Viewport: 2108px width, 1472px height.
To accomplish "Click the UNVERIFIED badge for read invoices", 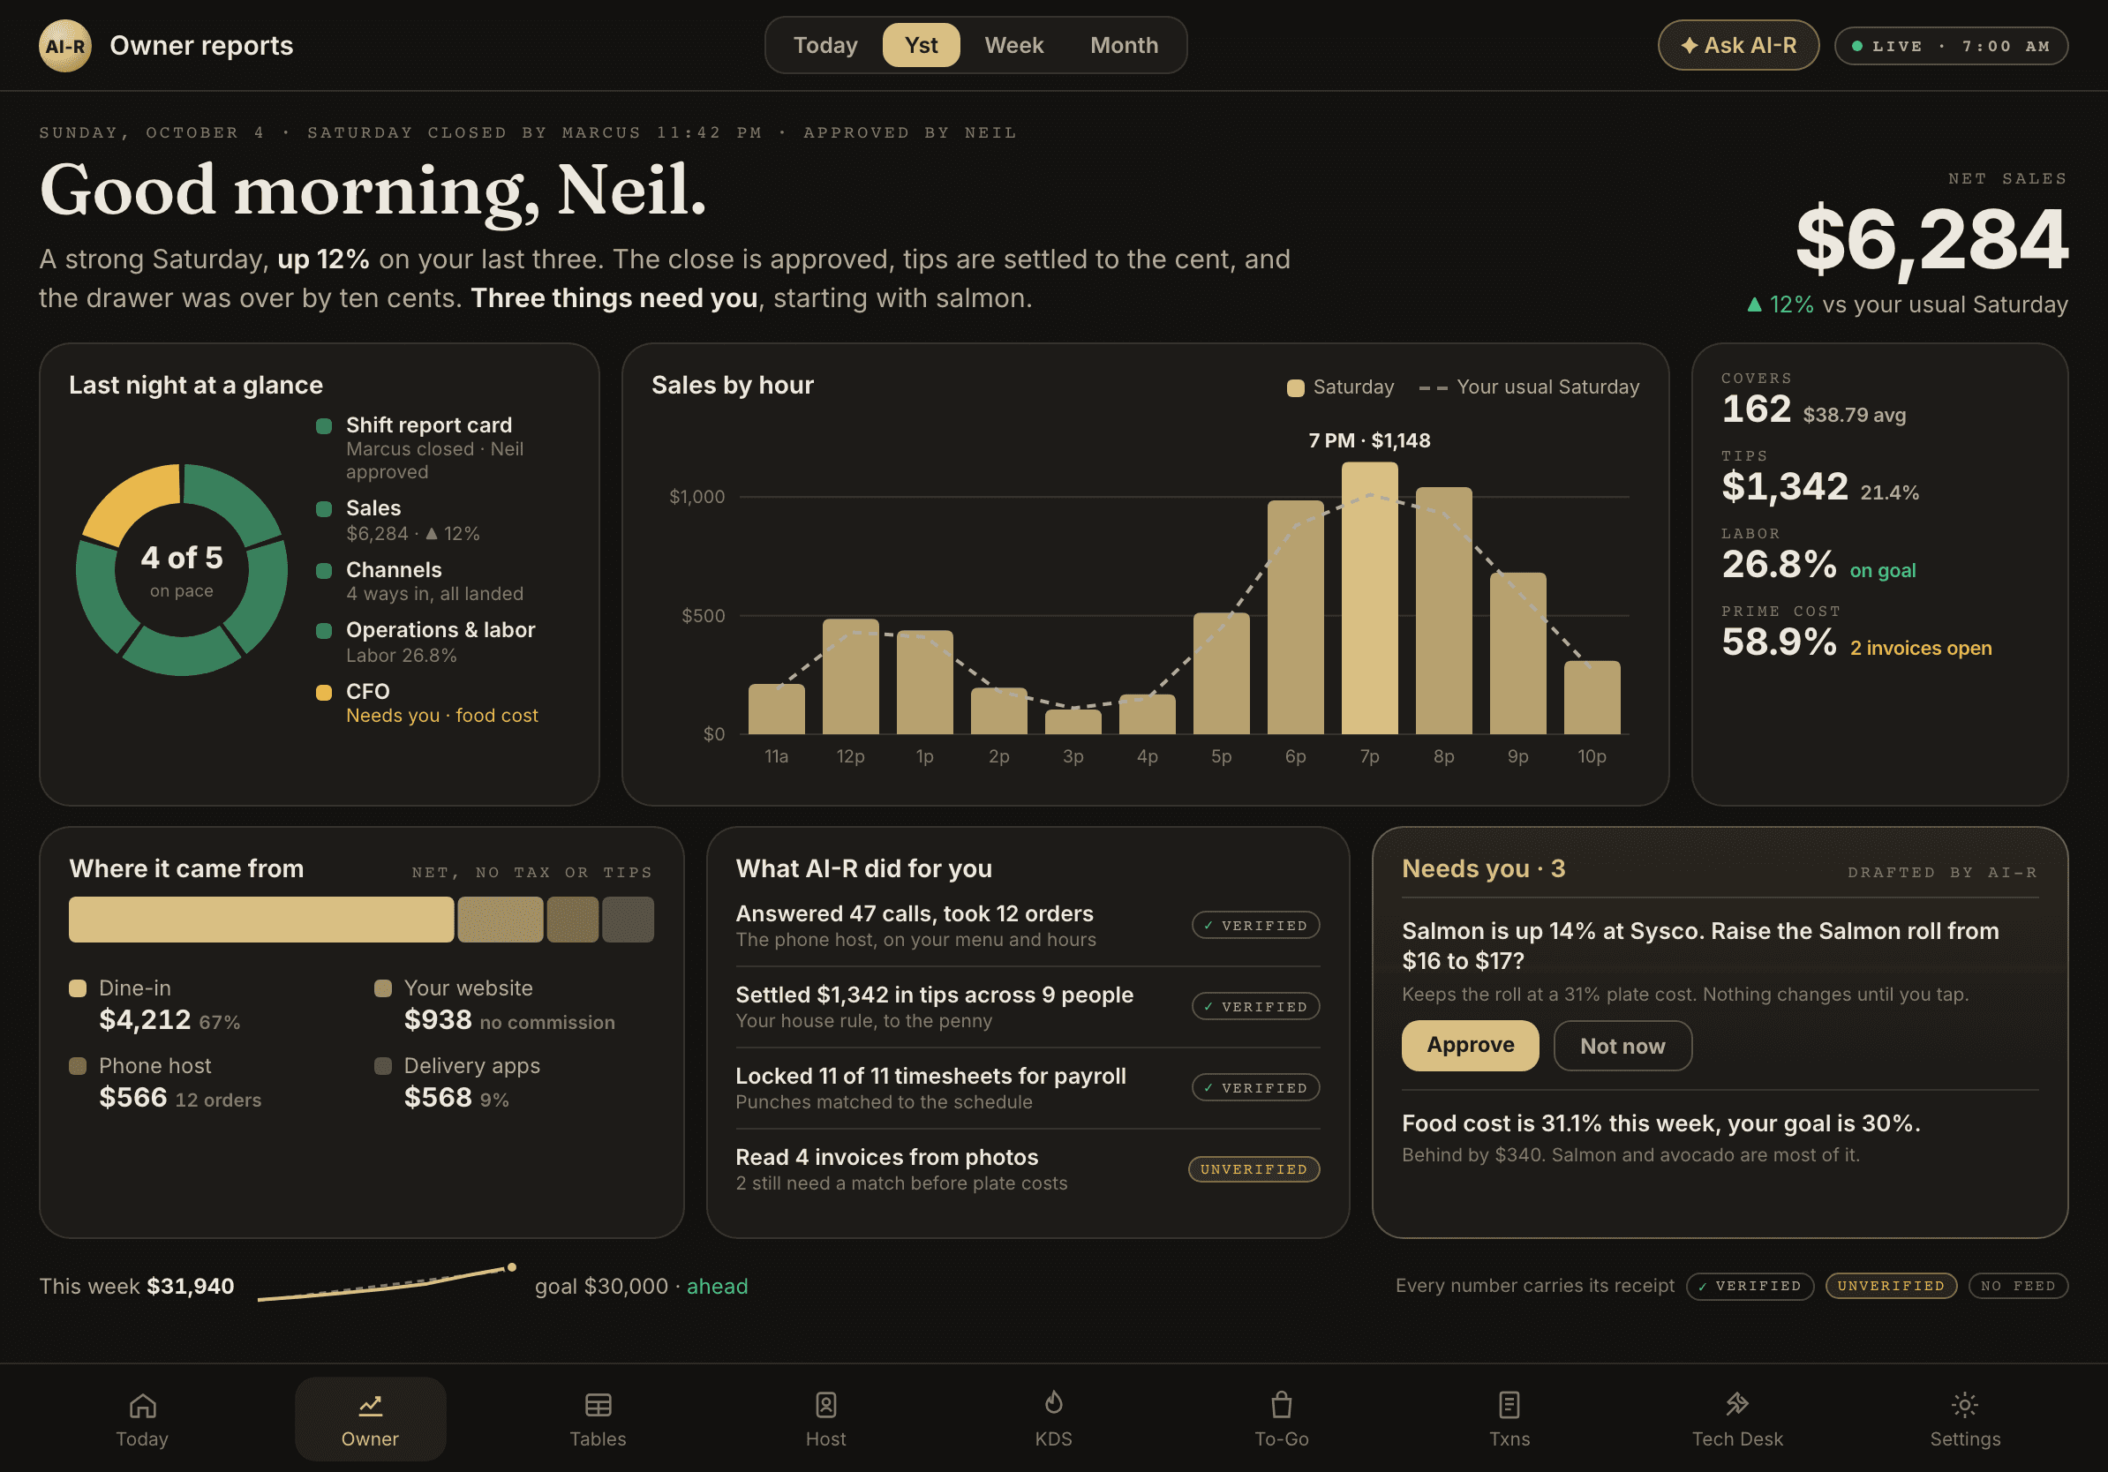I will click(1254, 1168).
